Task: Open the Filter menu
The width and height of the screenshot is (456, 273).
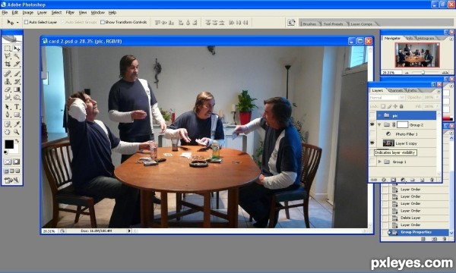Action: [70, 12]
